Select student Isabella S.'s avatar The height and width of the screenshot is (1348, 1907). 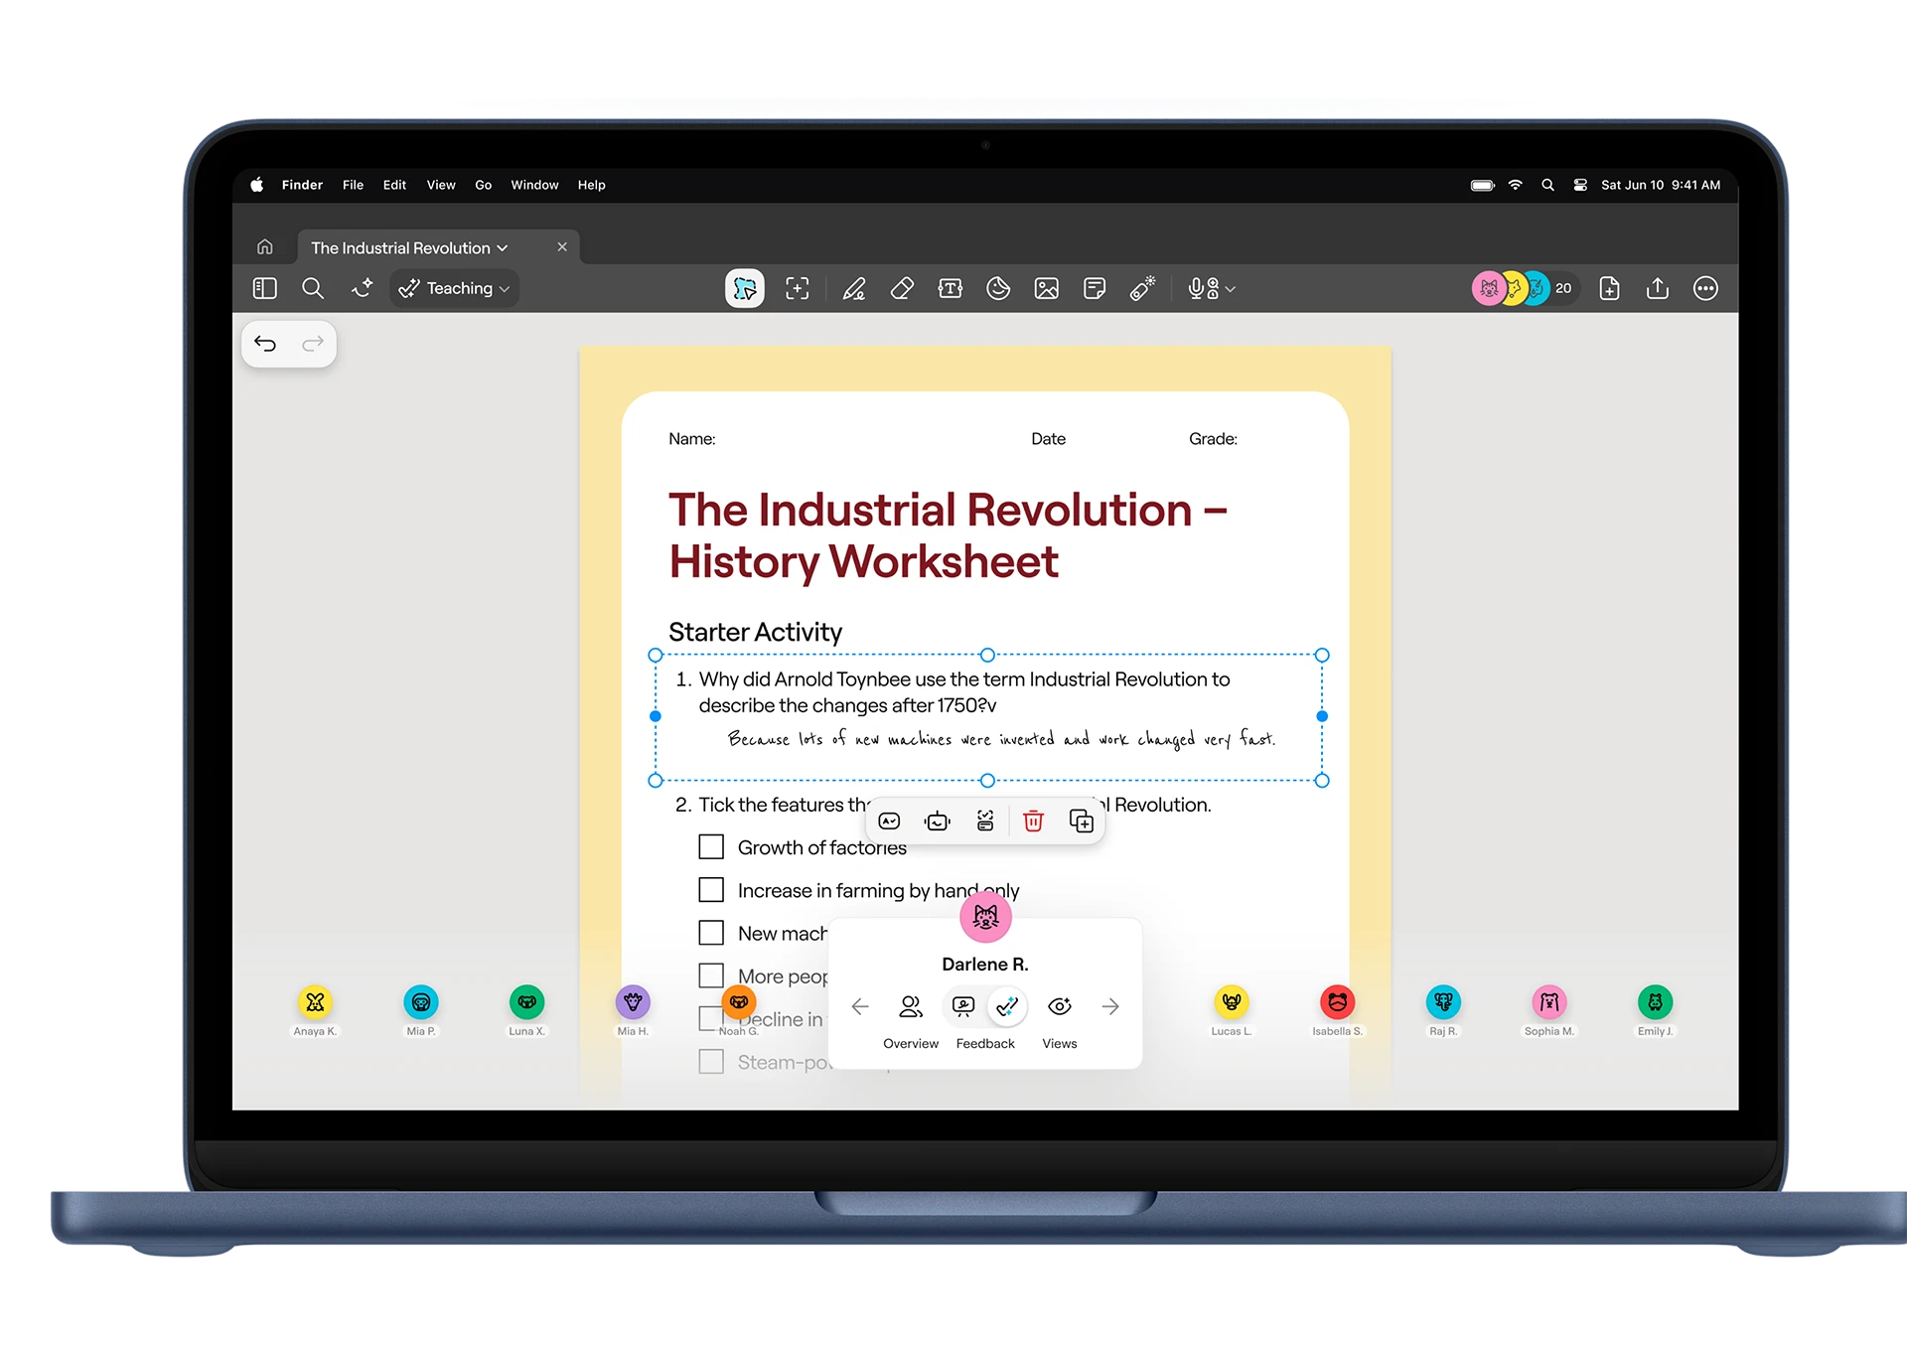(x=1337, y=1002)
